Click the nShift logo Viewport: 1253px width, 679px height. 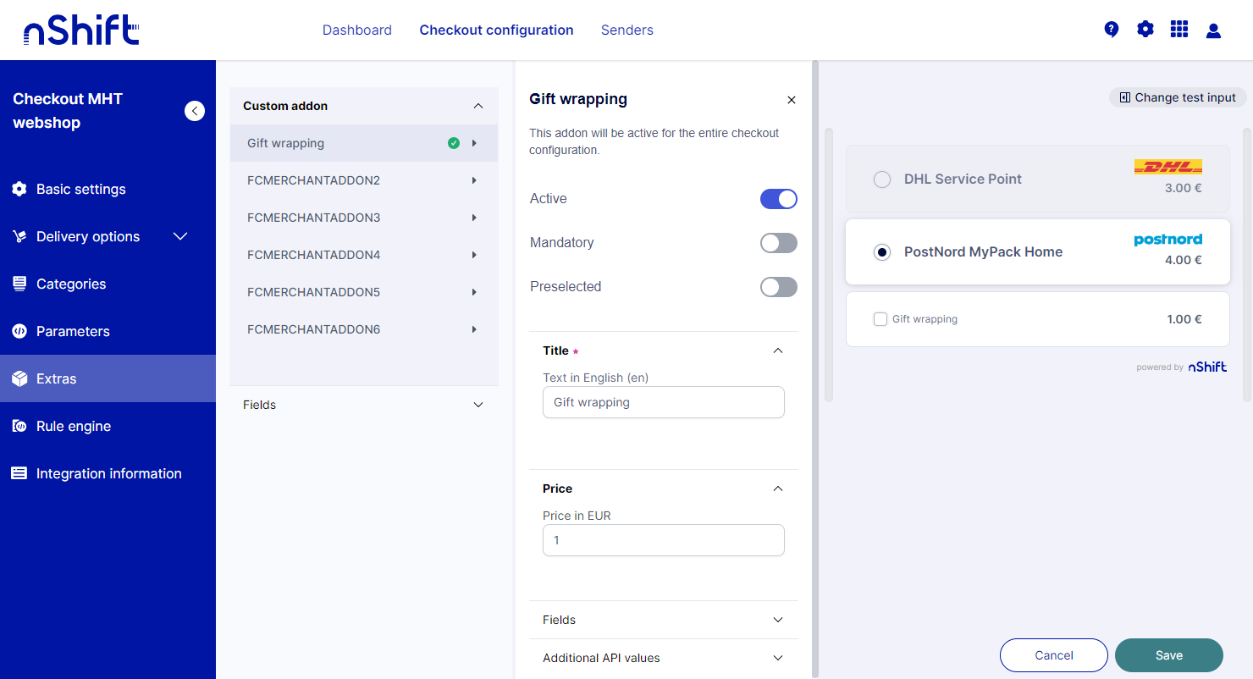click(x=81, y=31)
